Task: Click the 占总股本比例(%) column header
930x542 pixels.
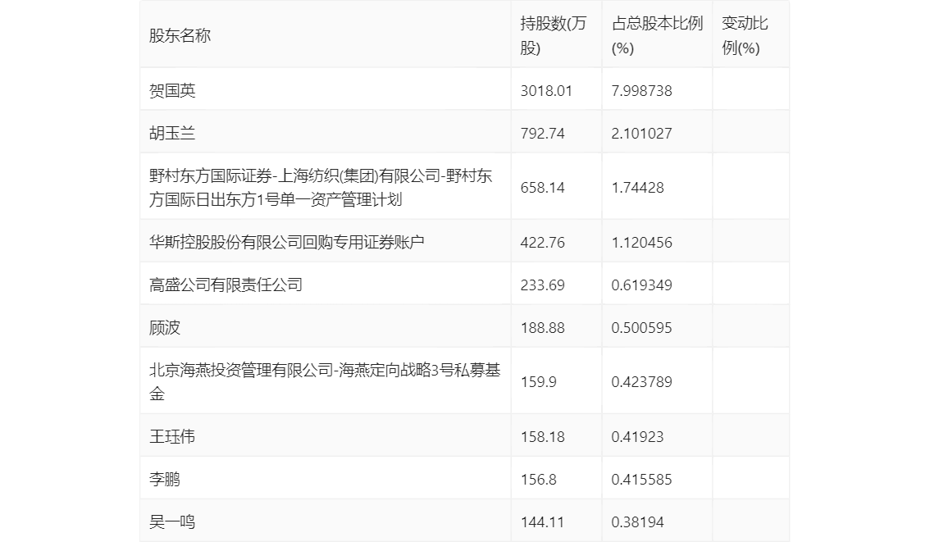Action: [x=657, y=35]
